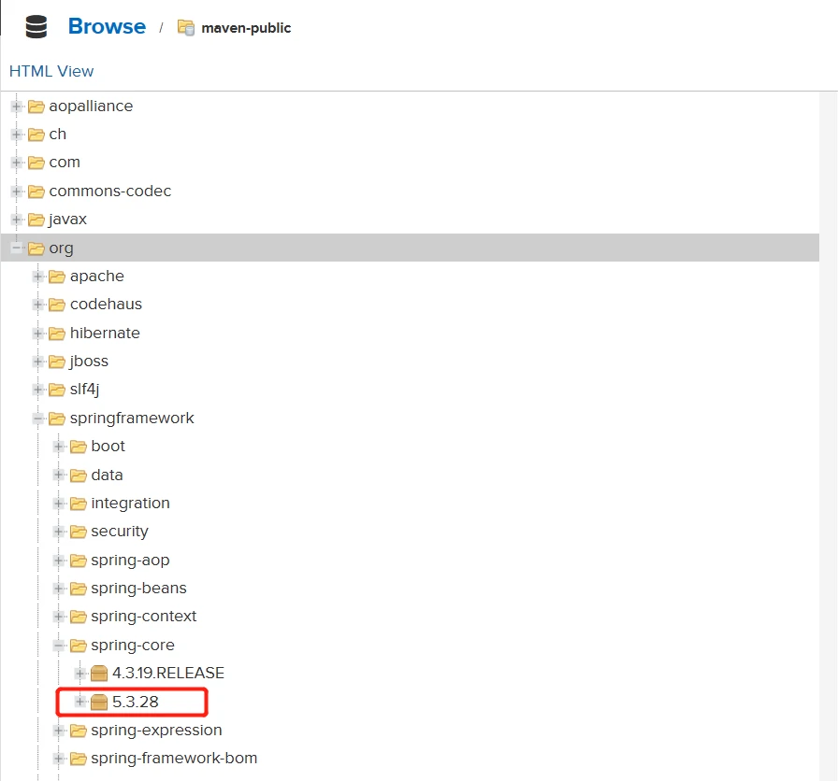Expand the javax folder node
Image resolution: width=838 pixels, height=781 pixels.
click(x=17, y=219)
